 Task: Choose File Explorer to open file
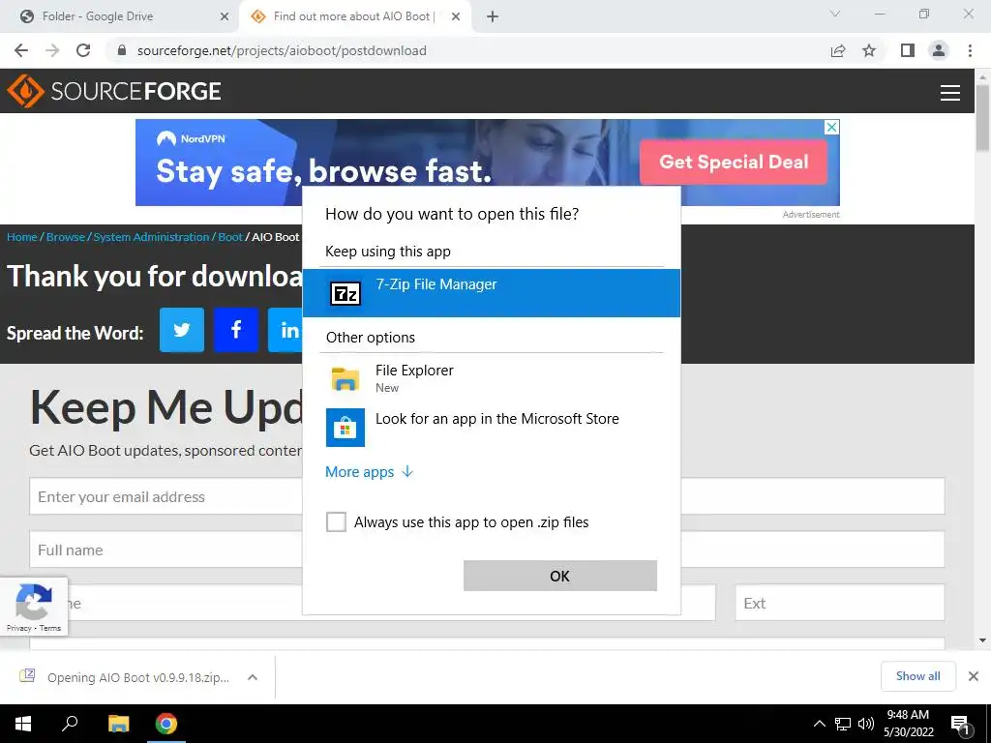click(x=491, y=378)
